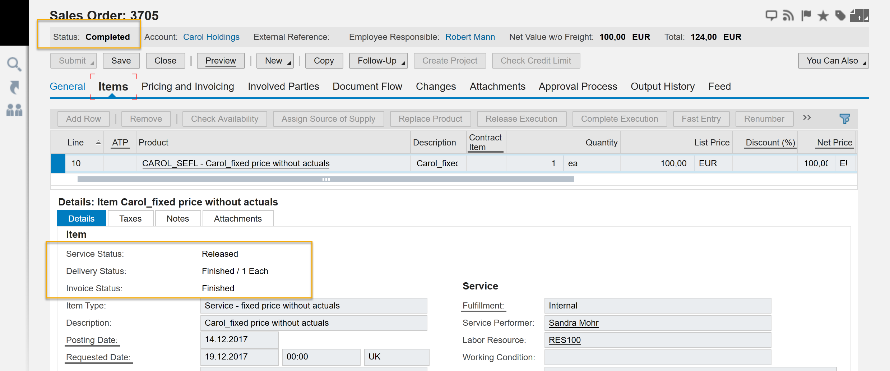Click the Working Condition field
Screen dimensions: 890x371
pyautogui.click(x=658, y=357)
